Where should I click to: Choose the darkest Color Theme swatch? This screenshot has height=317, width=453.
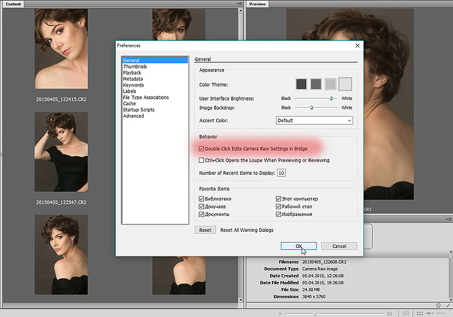pyautogui.click(x=301, y=84)
